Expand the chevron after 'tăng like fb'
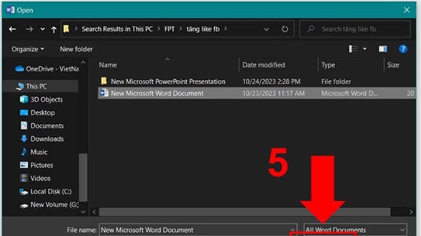421x236 pixels. [x=225, y=29]
